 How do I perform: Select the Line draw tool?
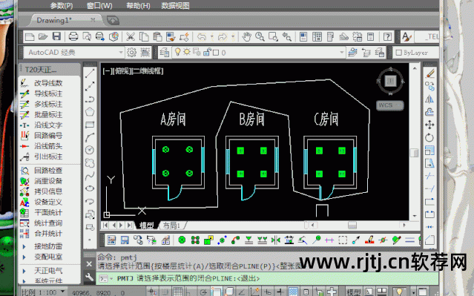click(90, 73)
